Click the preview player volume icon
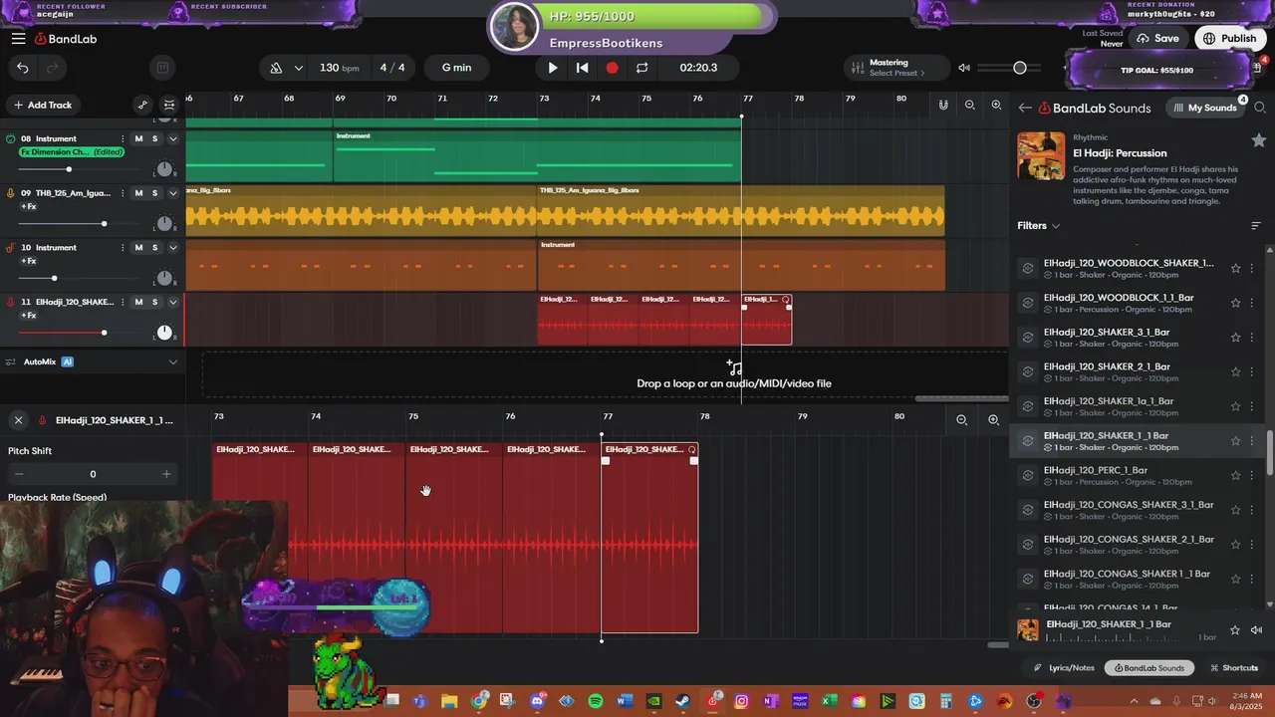This screenshot has width=1275, height=717. [x=1256, y=630]
